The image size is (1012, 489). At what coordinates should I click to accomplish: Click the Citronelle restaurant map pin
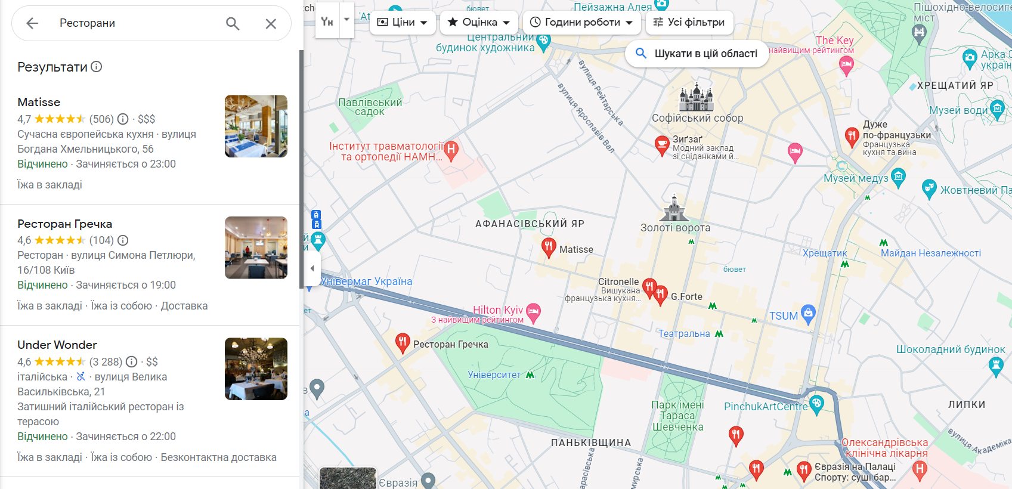[x=649, y=289]
